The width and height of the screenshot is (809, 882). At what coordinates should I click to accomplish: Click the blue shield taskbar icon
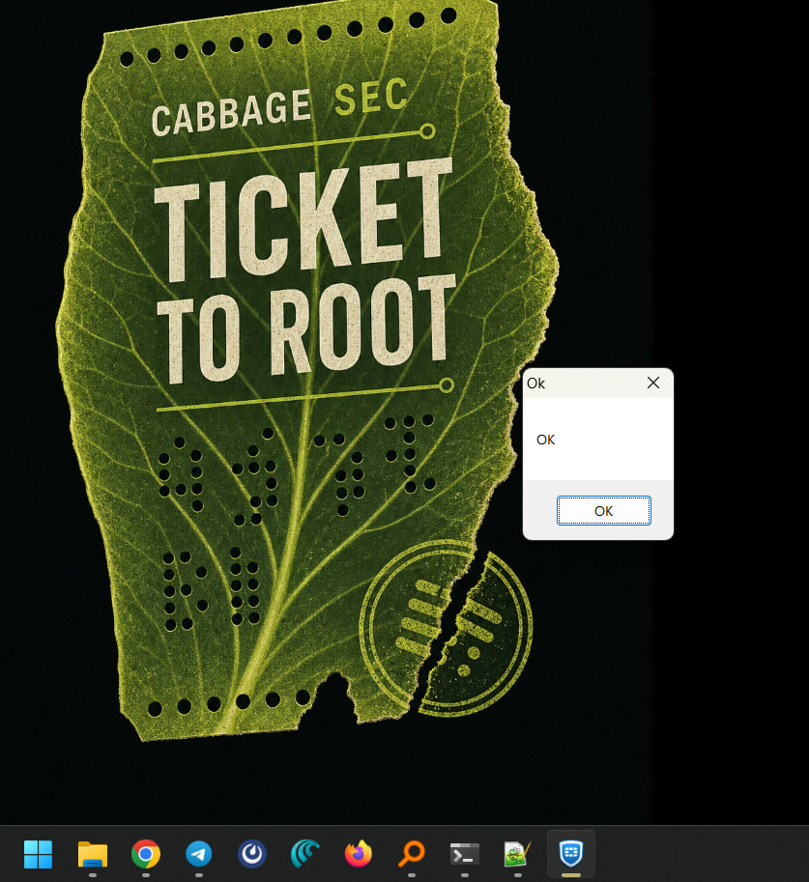point(571,854)
